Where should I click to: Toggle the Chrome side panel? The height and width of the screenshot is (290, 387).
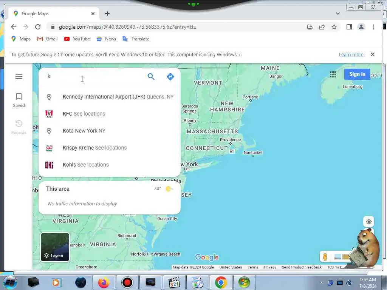(349, 27)
